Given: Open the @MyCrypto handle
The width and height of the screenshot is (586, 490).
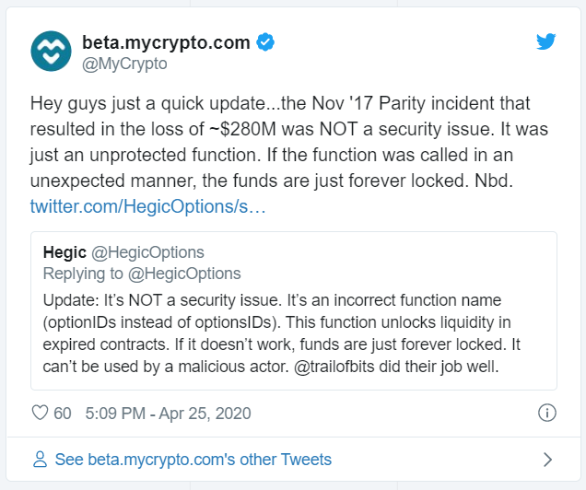Looking at the screenshot, I should click(x=124, y=64).
